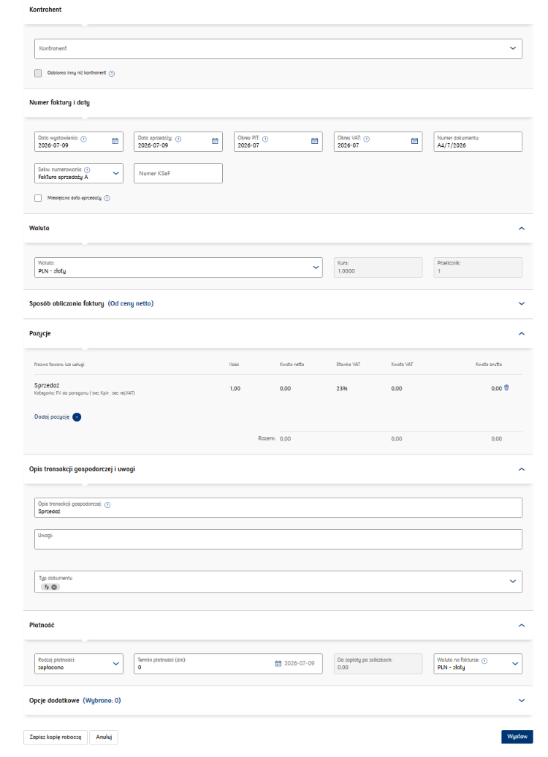Click the Numer faktury i daty header
Image resolution: width=548 pixels, height=757 pixels.
59,102
